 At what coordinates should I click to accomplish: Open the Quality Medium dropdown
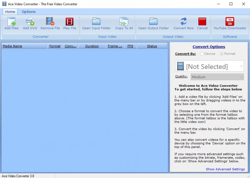click(x=217, y=77)
